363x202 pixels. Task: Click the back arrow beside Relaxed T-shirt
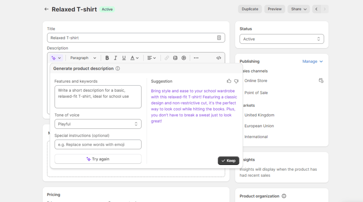pyautogui.click(x=46, y=9)
